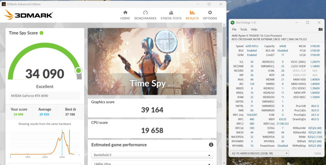Image resolution: width=326 pixels, height=165 pixels.
Task: Click the Speed value 6200 MT/s
Action: [252, 46]
